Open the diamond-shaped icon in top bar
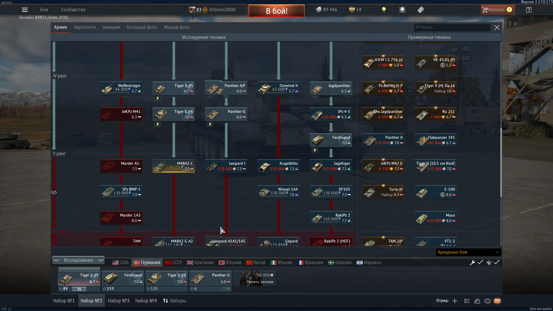 click(402, 10)
